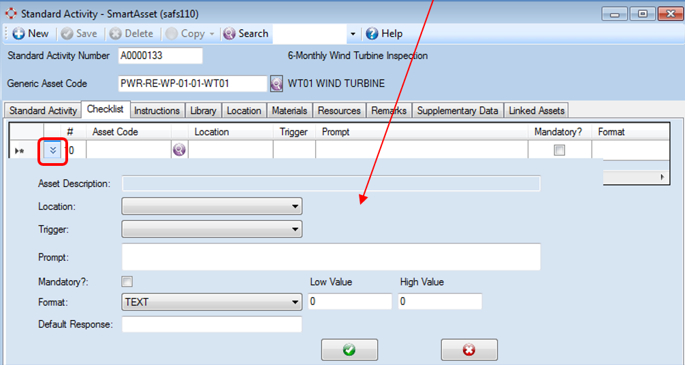Viewport: 685px width, 365px height.
Task: Open the Materials tab
Action: 289,111
